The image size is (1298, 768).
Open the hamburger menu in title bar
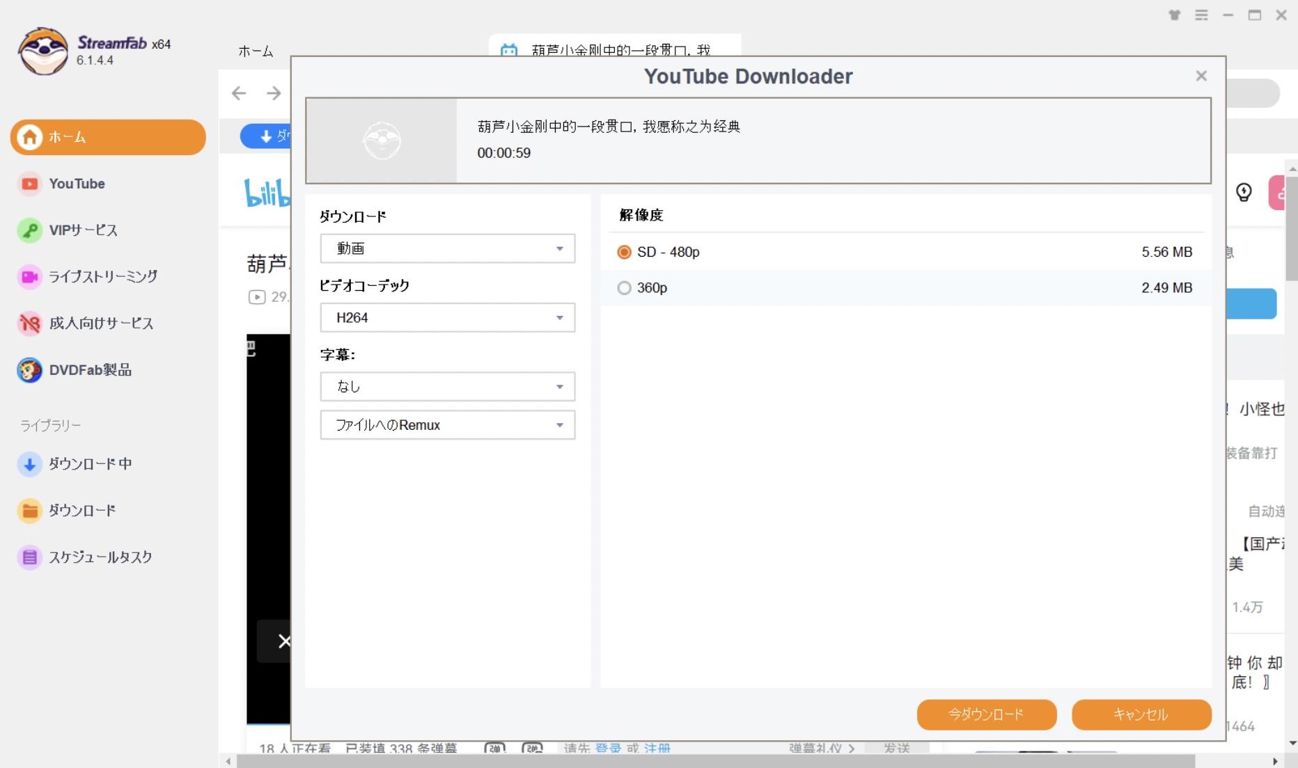tap(1201, 15)
